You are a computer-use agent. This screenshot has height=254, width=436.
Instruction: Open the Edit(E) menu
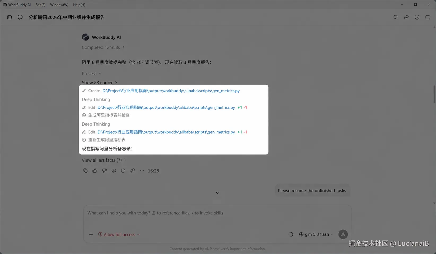click(x=40, y=5)
